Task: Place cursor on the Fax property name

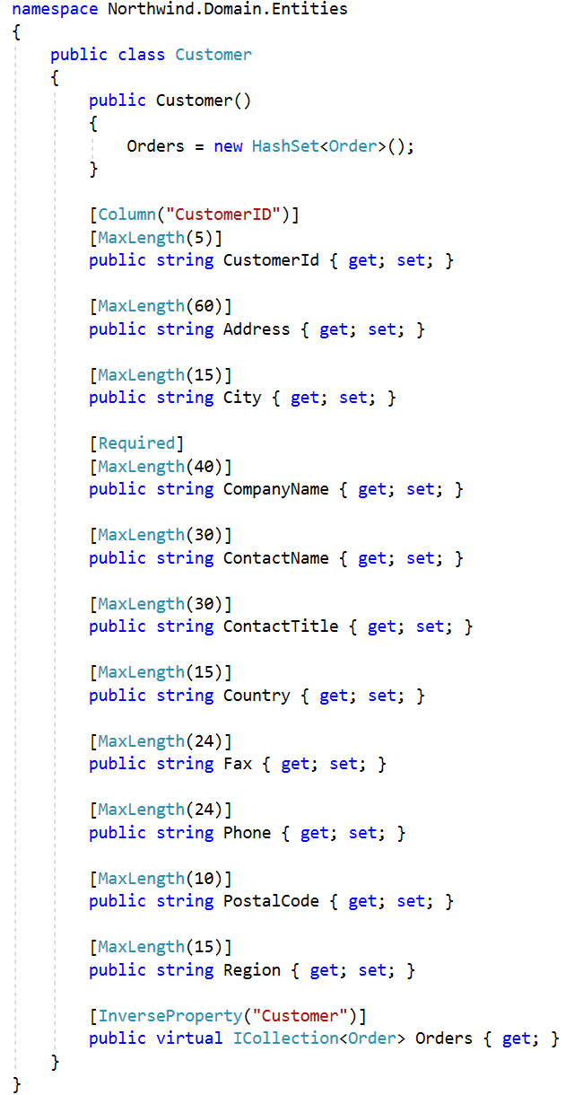Action: point(238,764)
